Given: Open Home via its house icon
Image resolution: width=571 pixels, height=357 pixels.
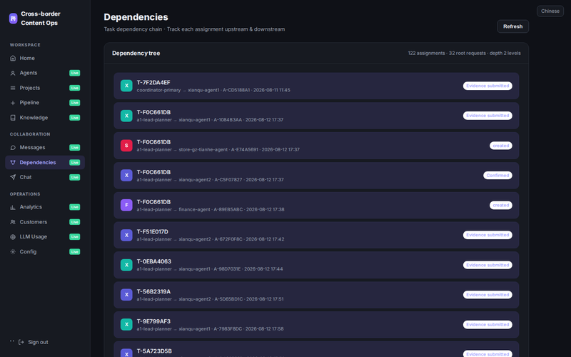Looking at the screenshot, I should [13, 59].
